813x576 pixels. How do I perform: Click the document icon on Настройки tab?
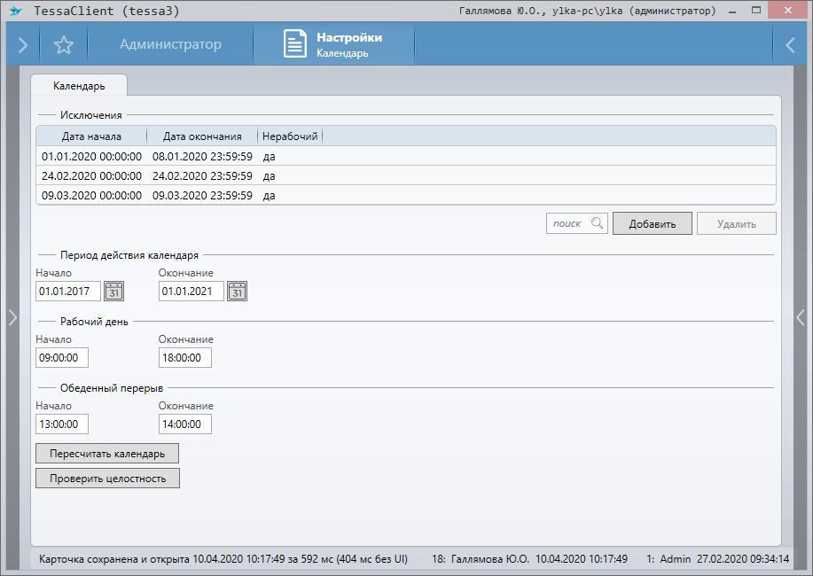pos(295,45)
